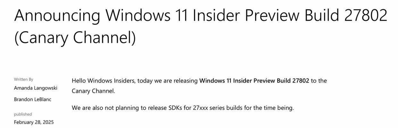Click the 'published' label
Viewport: 398px width, 128px height.
pos(23,114)
